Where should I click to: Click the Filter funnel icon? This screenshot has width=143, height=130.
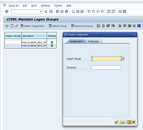[x=125, y=26]
